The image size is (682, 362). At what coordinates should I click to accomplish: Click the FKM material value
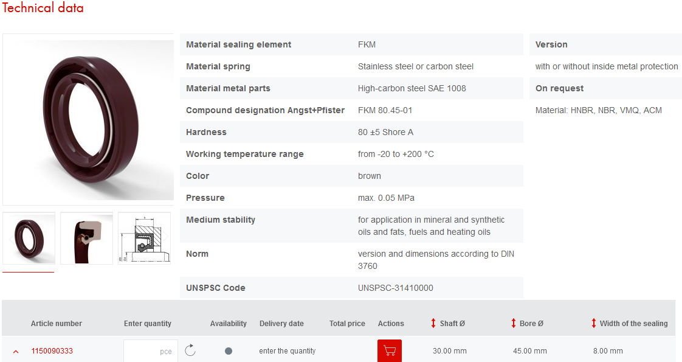click(x=367, y=44)
